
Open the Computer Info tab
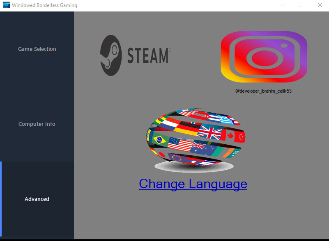coord(37,124)
